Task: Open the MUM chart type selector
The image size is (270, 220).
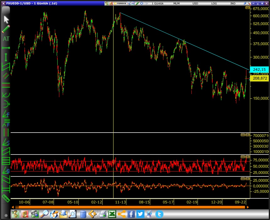Action: click(177, 3)
